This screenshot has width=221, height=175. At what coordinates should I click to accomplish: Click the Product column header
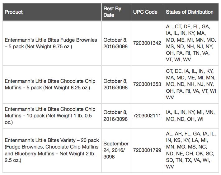pos(52,12)
